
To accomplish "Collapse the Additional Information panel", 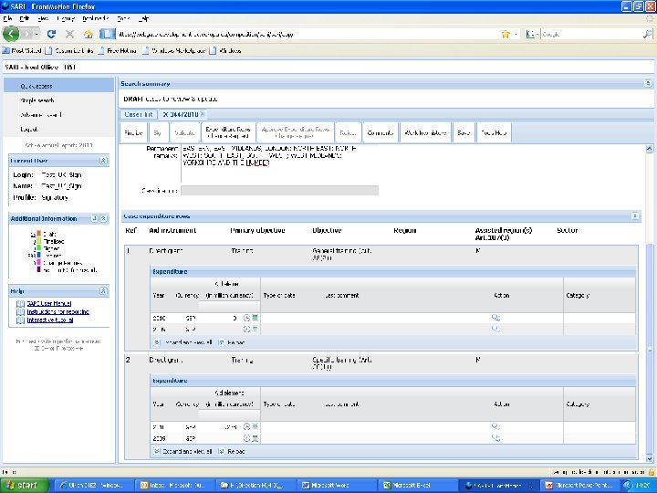I will point(103,218).
